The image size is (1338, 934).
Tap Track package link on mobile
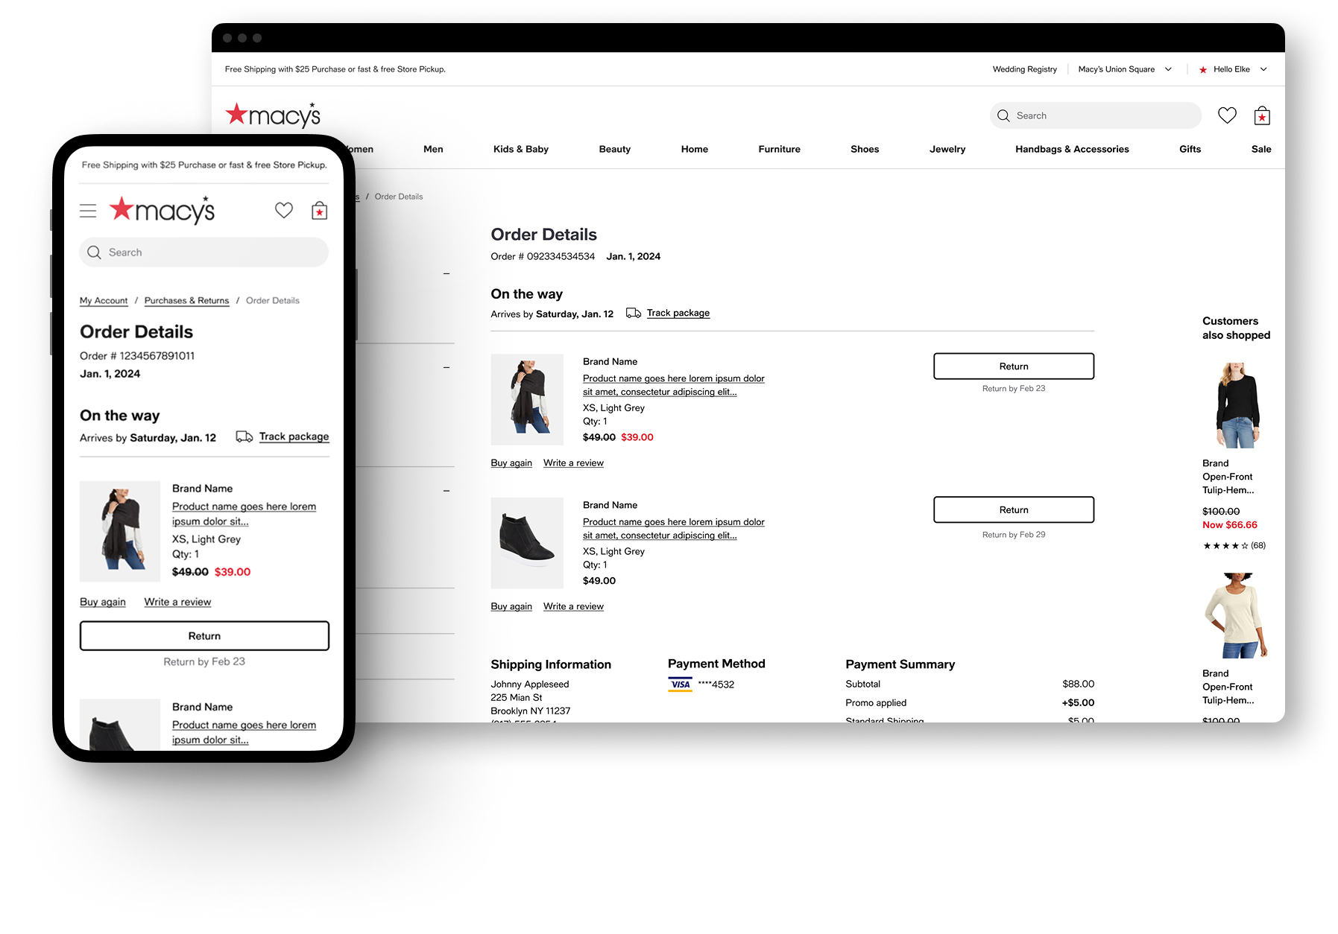[294, 436]
